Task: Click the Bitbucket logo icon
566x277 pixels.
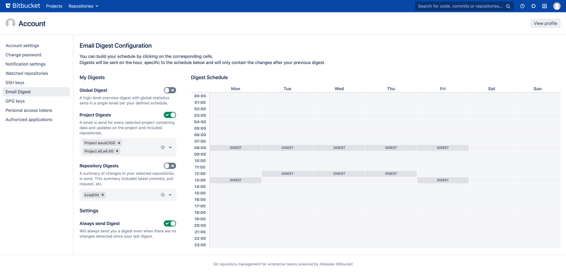Action: 8,6
